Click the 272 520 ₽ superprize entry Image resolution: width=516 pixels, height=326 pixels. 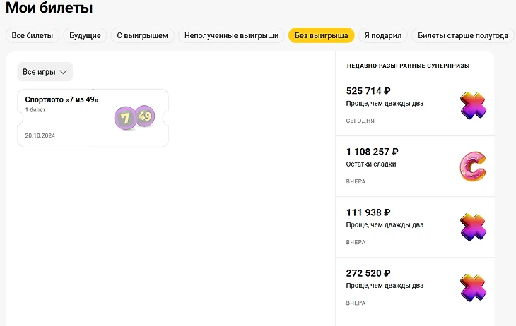pos(396,286)
